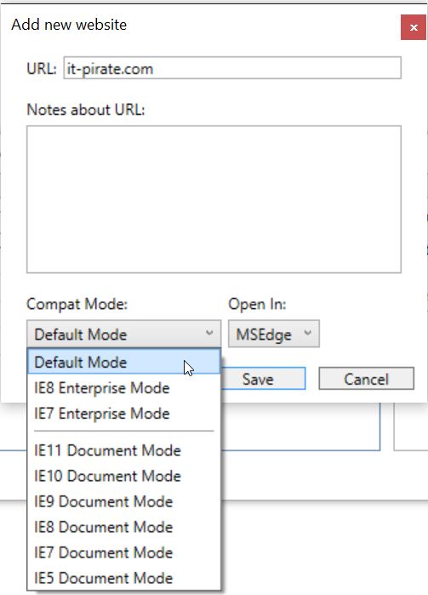Click the Compat Mode combo box text
The width and height of the screenshot is (428, 595).
click(x=81, y=335)
